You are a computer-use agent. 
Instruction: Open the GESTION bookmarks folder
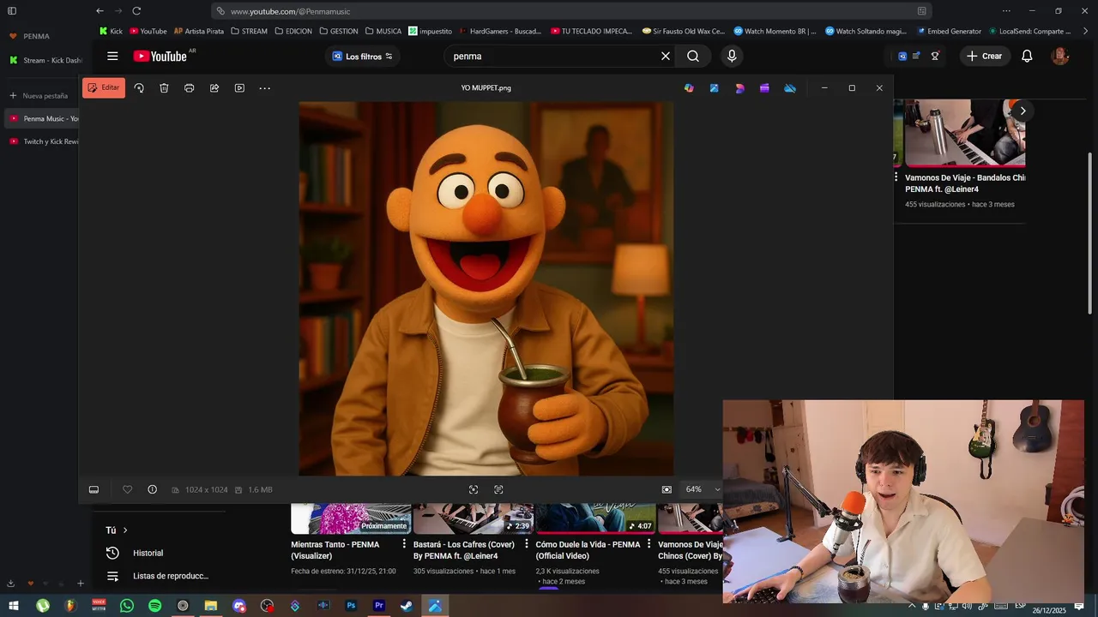coord(339,31)
